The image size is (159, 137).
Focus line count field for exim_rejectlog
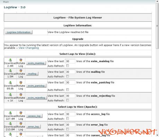tap(70, 96)
